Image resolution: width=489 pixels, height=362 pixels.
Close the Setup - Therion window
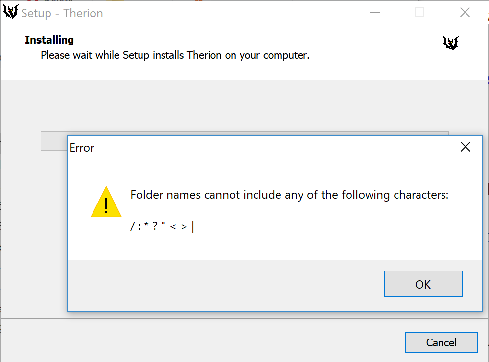[465, 12]
